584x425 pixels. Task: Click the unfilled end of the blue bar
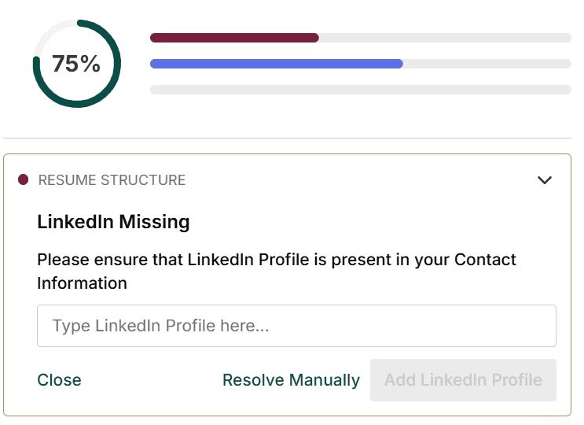coord(487,64)
